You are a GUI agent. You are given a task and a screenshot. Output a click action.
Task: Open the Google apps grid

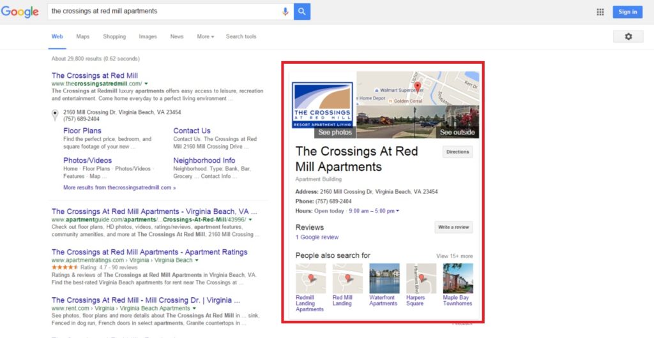point(600,12)
